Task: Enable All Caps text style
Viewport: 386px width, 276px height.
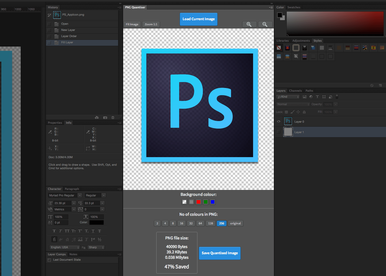Action: (x=67, y=231)
